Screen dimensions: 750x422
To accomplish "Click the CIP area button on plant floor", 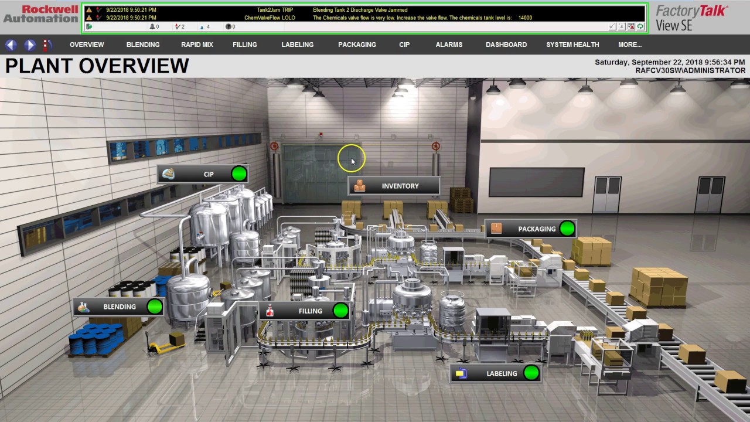I will [203, 174].
